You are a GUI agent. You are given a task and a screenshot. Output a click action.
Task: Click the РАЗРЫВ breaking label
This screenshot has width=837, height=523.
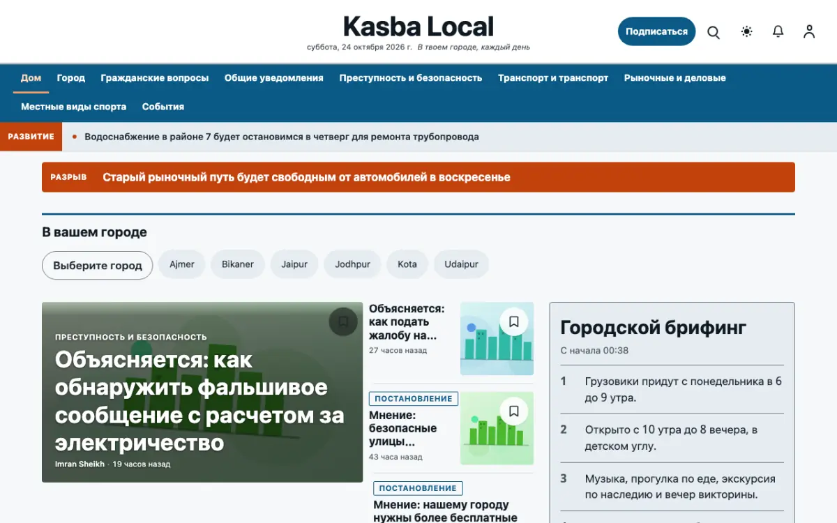coord(68,177)
